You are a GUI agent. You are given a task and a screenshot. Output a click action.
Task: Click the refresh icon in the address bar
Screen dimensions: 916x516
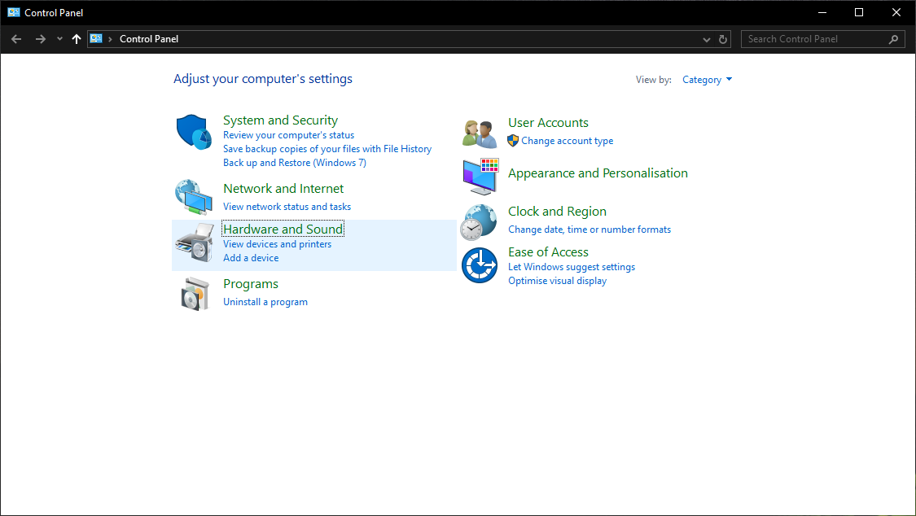[722, 38]
